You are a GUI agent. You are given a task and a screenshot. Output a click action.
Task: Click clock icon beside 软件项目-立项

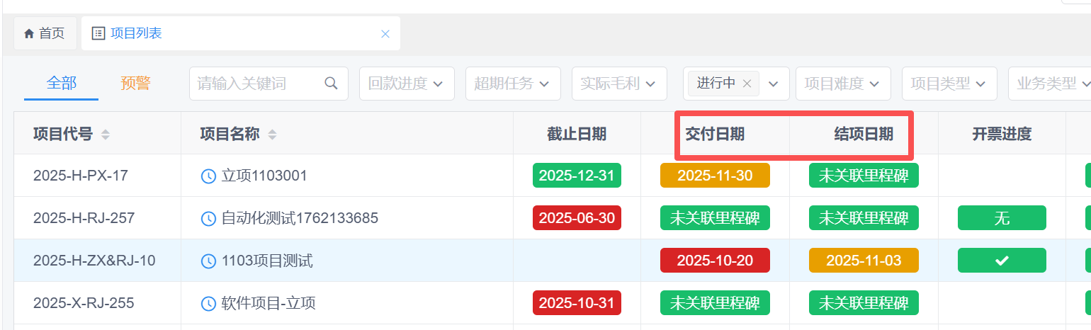point(208,304)
